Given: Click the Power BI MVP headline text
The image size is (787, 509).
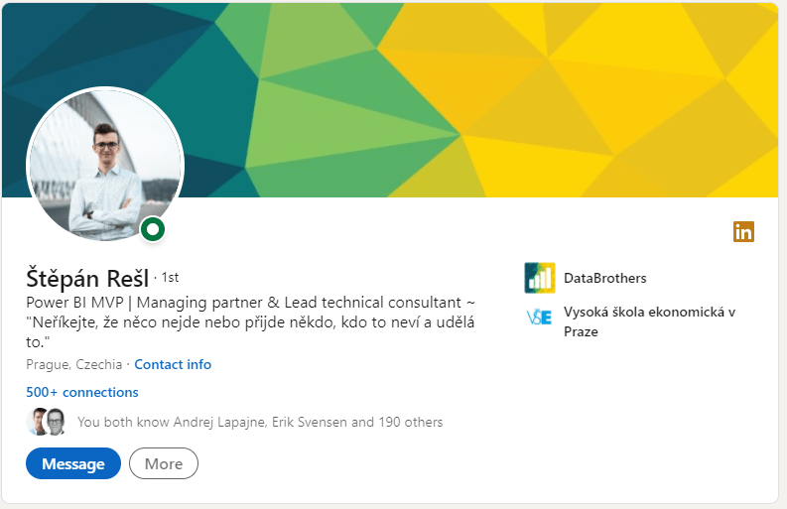Looking at the screenshot, I should 250,322.
